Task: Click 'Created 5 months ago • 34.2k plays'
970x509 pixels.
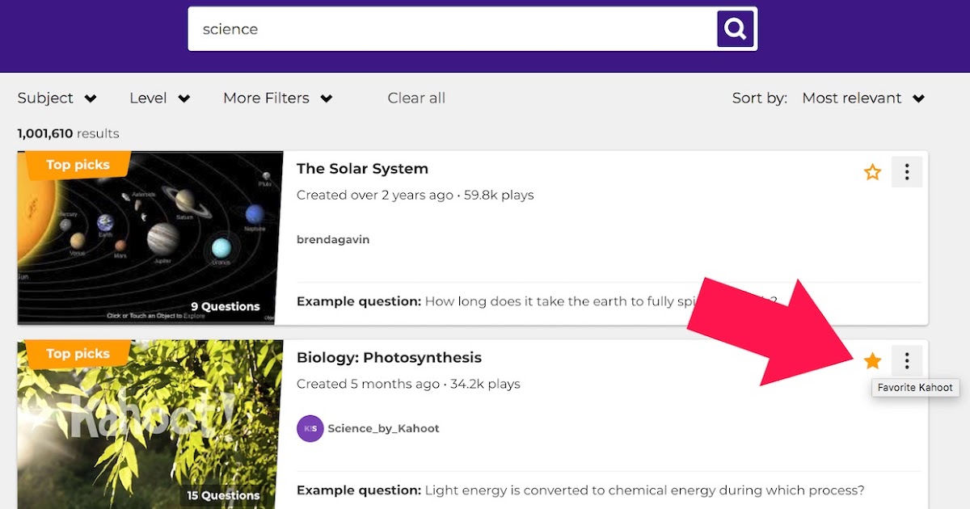Action: tap(408, 384)
